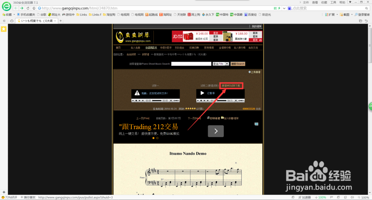Click the browser back arrow button
372x200 pixels.
pos(16,8)
